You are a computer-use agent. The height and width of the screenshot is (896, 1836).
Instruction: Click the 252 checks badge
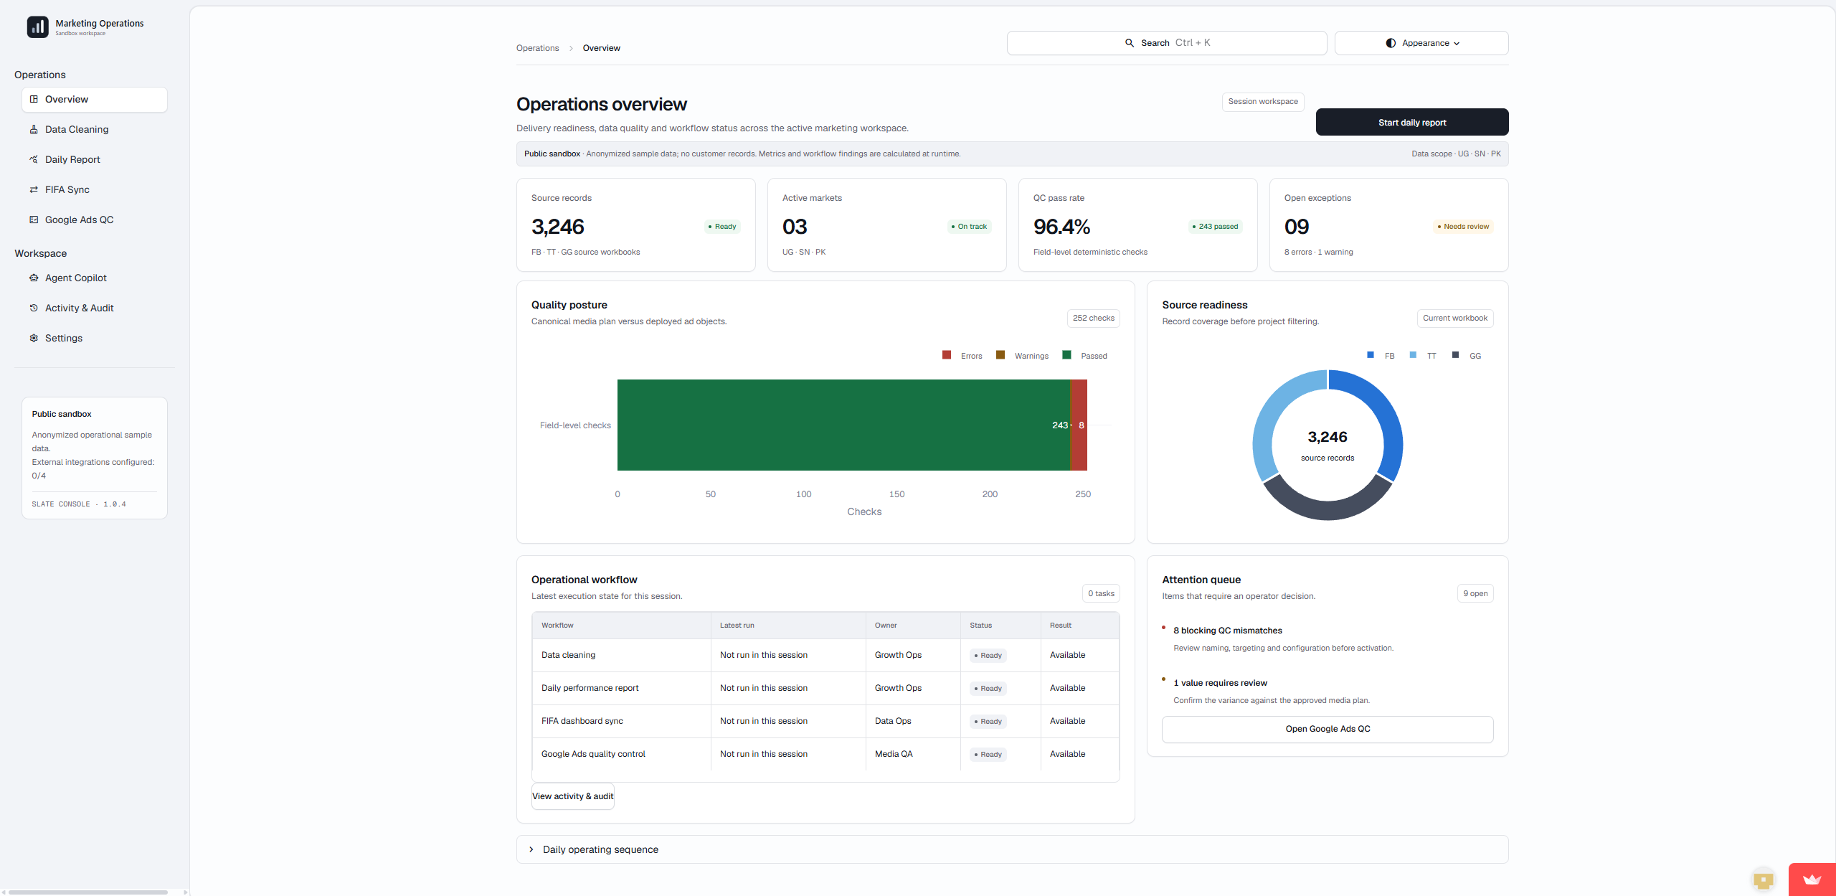pyautogui.click(x=1093, y=319)
